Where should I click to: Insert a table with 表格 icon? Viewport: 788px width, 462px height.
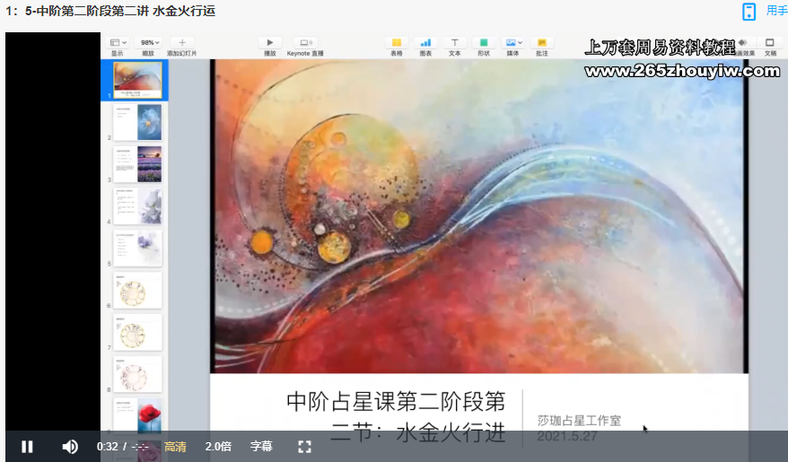click(x=397, y=43)
